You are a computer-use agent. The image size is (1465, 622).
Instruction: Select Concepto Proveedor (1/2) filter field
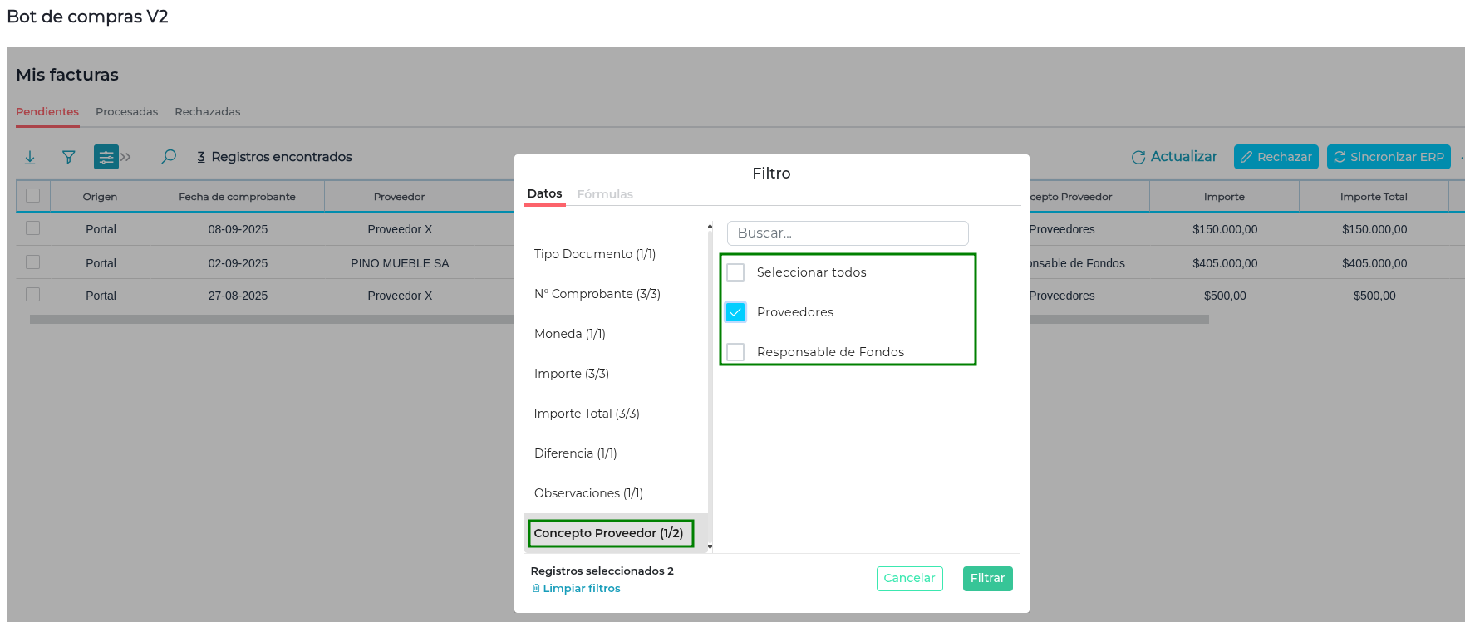pyautogui.click(x=608, y=533)
